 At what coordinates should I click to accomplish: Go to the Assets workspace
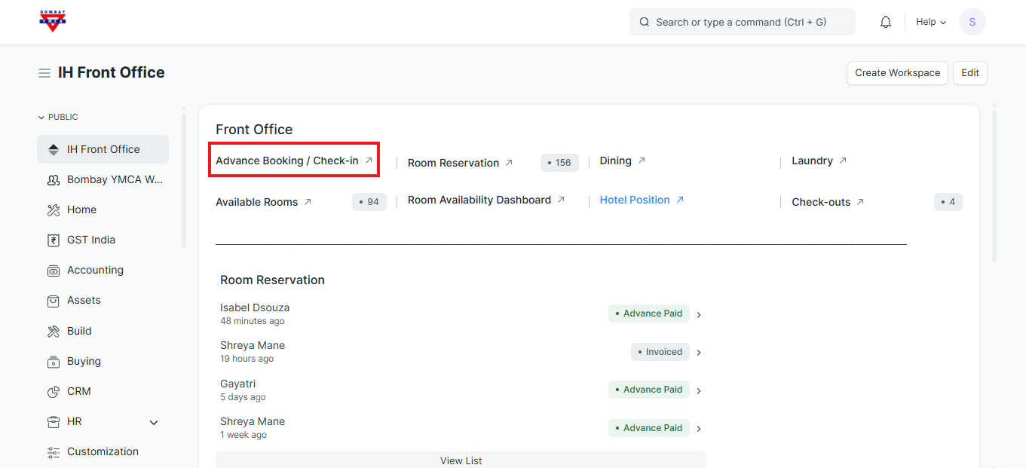coord(84,300)
